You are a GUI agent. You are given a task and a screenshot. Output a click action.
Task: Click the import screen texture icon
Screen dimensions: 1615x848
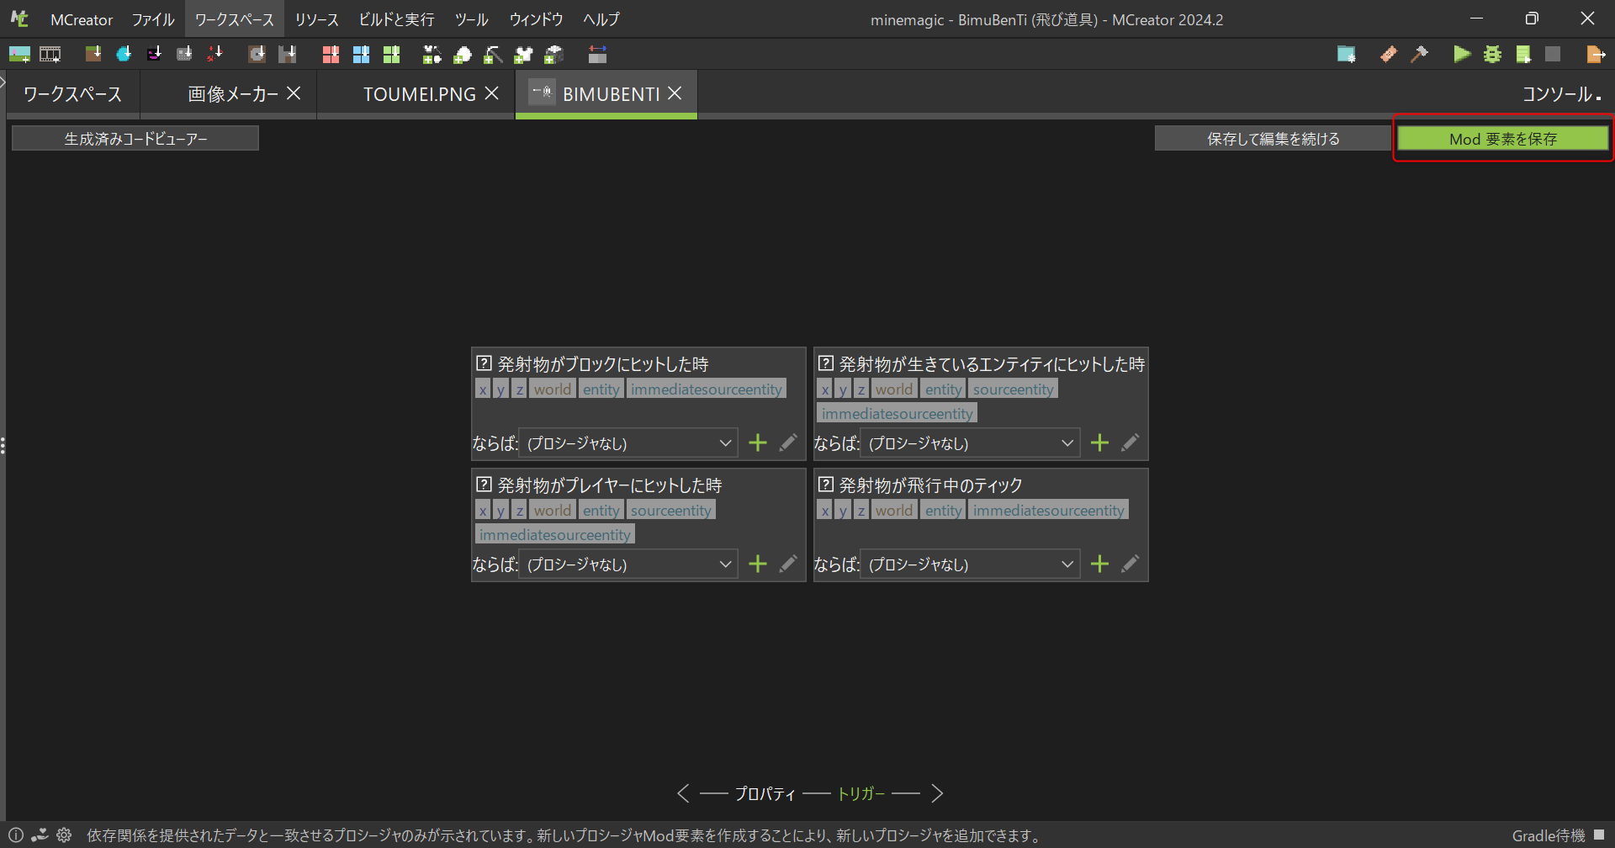[184, 55]
